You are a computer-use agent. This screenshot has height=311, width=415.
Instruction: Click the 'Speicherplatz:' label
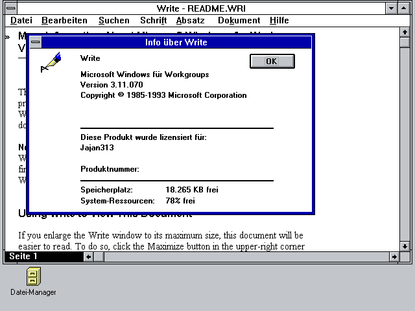point(106,190)
